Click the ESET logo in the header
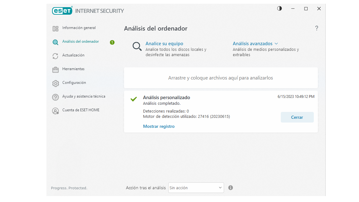The width and height of the screenshot is (359, 202). [62, 11]
